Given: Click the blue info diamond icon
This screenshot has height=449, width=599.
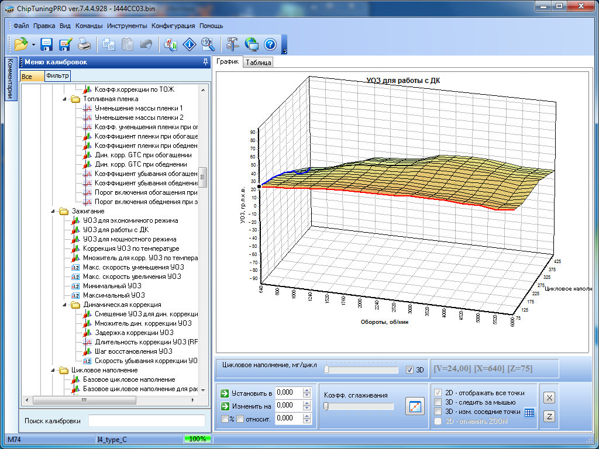Looking at the screenshot, I should tap(190, 44).
